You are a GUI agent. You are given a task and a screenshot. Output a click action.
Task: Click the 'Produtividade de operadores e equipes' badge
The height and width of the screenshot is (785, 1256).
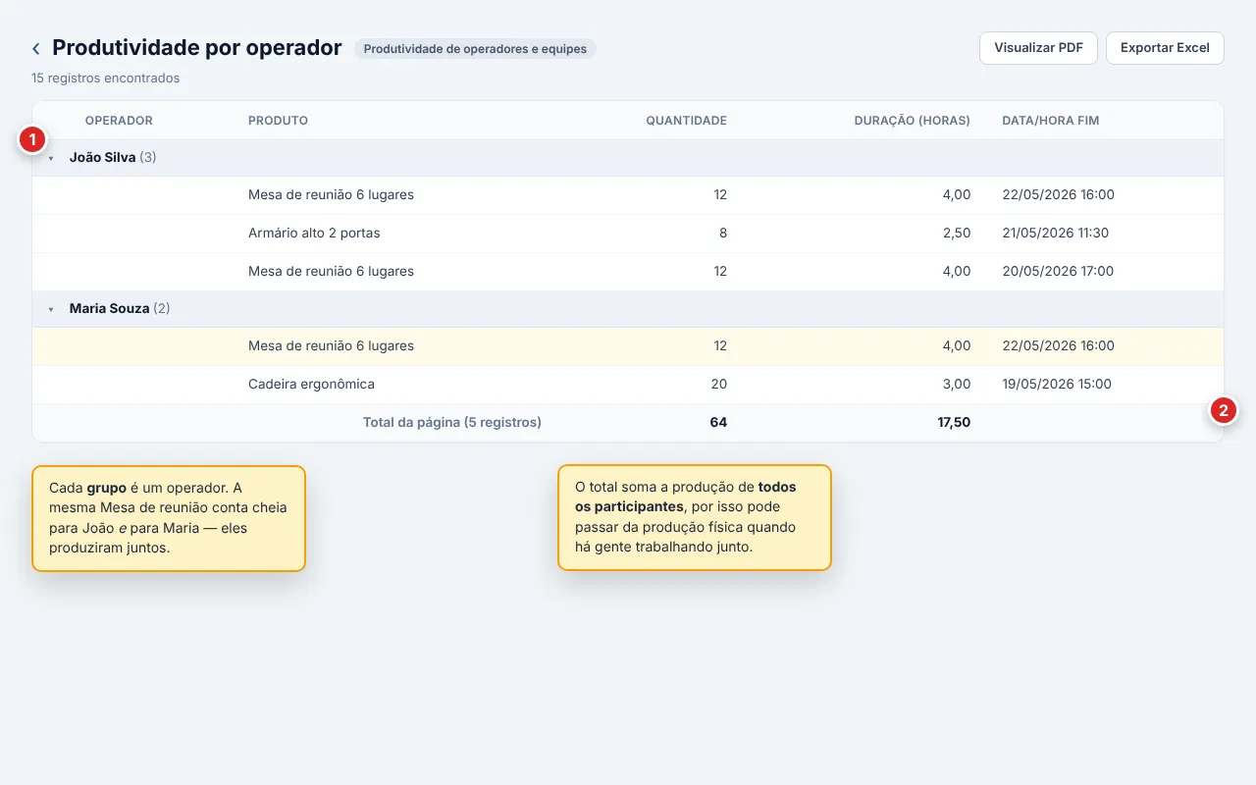point(475,49)
